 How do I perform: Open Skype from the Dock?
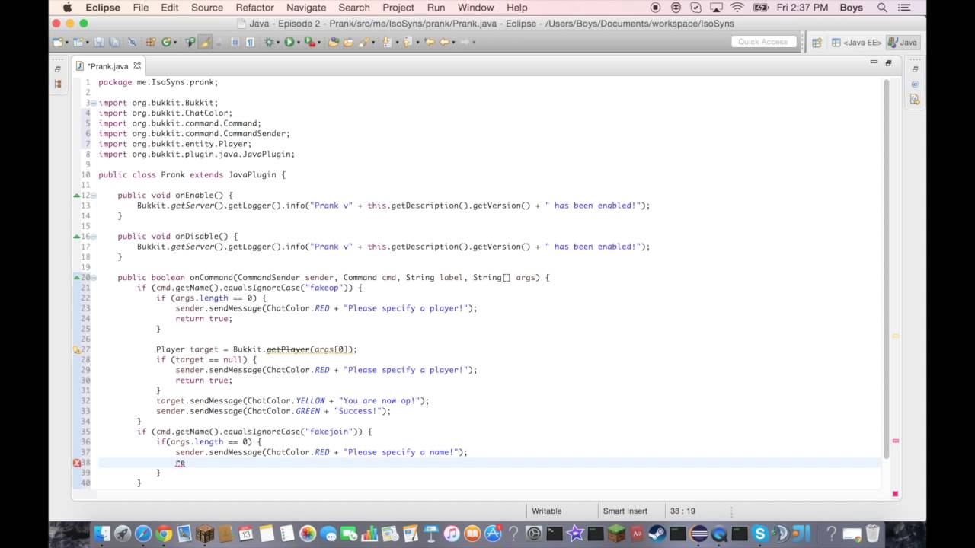(759, 534)
